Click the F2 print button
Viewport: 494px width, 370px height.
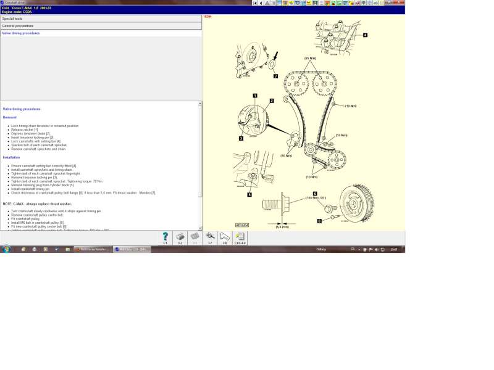tap(180, 237)
